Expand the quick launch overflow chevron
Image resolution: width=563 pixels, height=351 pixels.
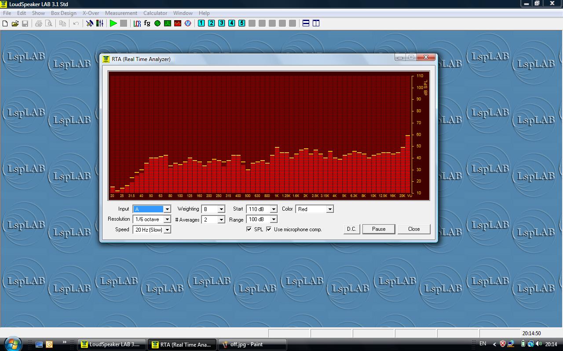pos(65,342)
